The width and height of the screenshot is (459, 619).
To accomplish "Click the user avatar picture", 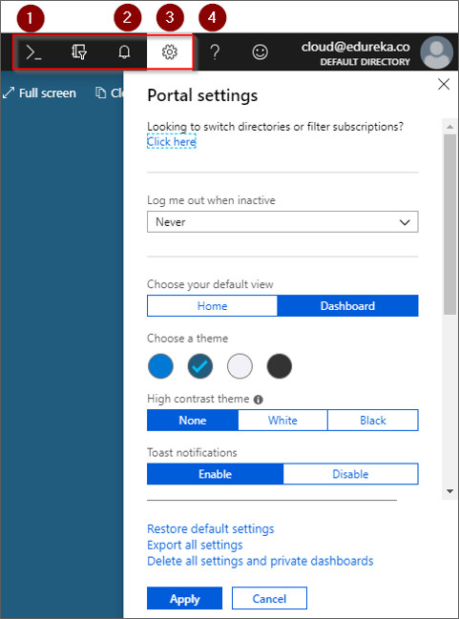I will [x=436, y=52].
